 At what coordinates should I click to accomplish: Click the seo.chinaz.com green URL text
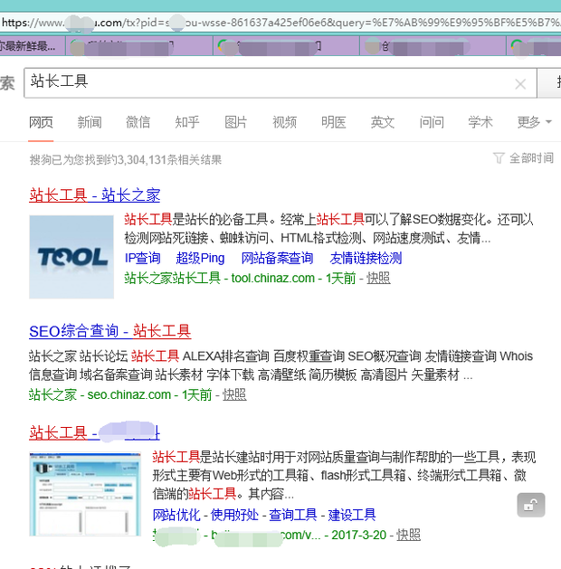point(128,394)
